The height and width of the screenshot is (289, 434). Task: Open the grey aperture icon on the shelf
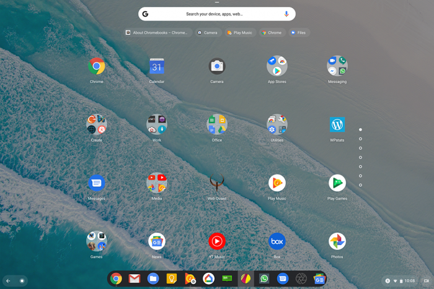pyautogui.click(x=301, y=278)
